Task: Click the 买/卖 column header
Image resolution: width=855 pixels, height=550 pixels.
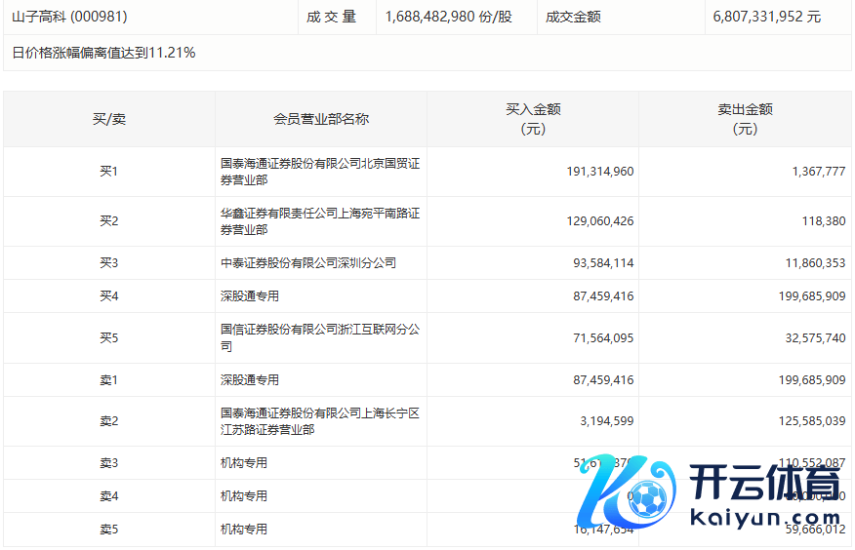Action: point(109,119)
